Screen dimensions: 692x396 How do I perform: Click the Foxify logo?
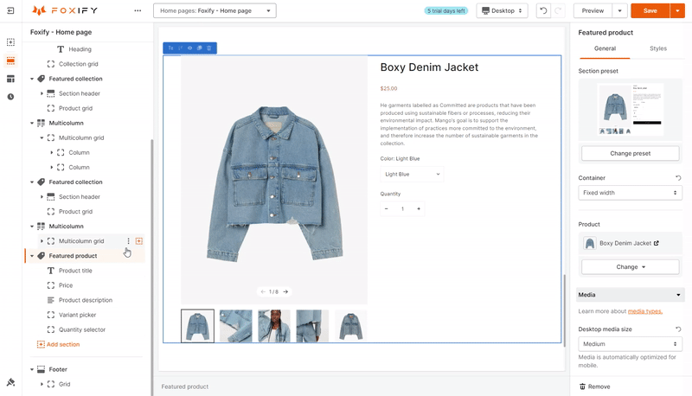pyautogui.click(x=65, y=10)
